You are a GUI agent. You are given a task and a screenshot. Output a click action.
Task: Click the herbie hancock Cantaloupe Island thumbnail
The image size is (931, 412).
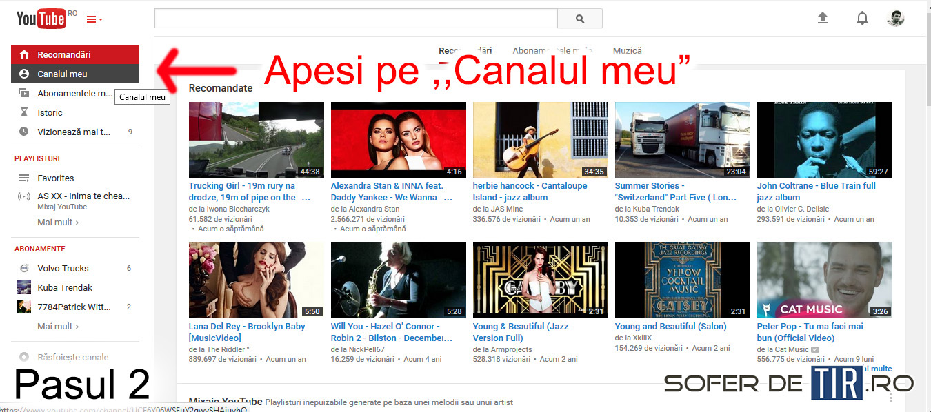pos(540,140)
